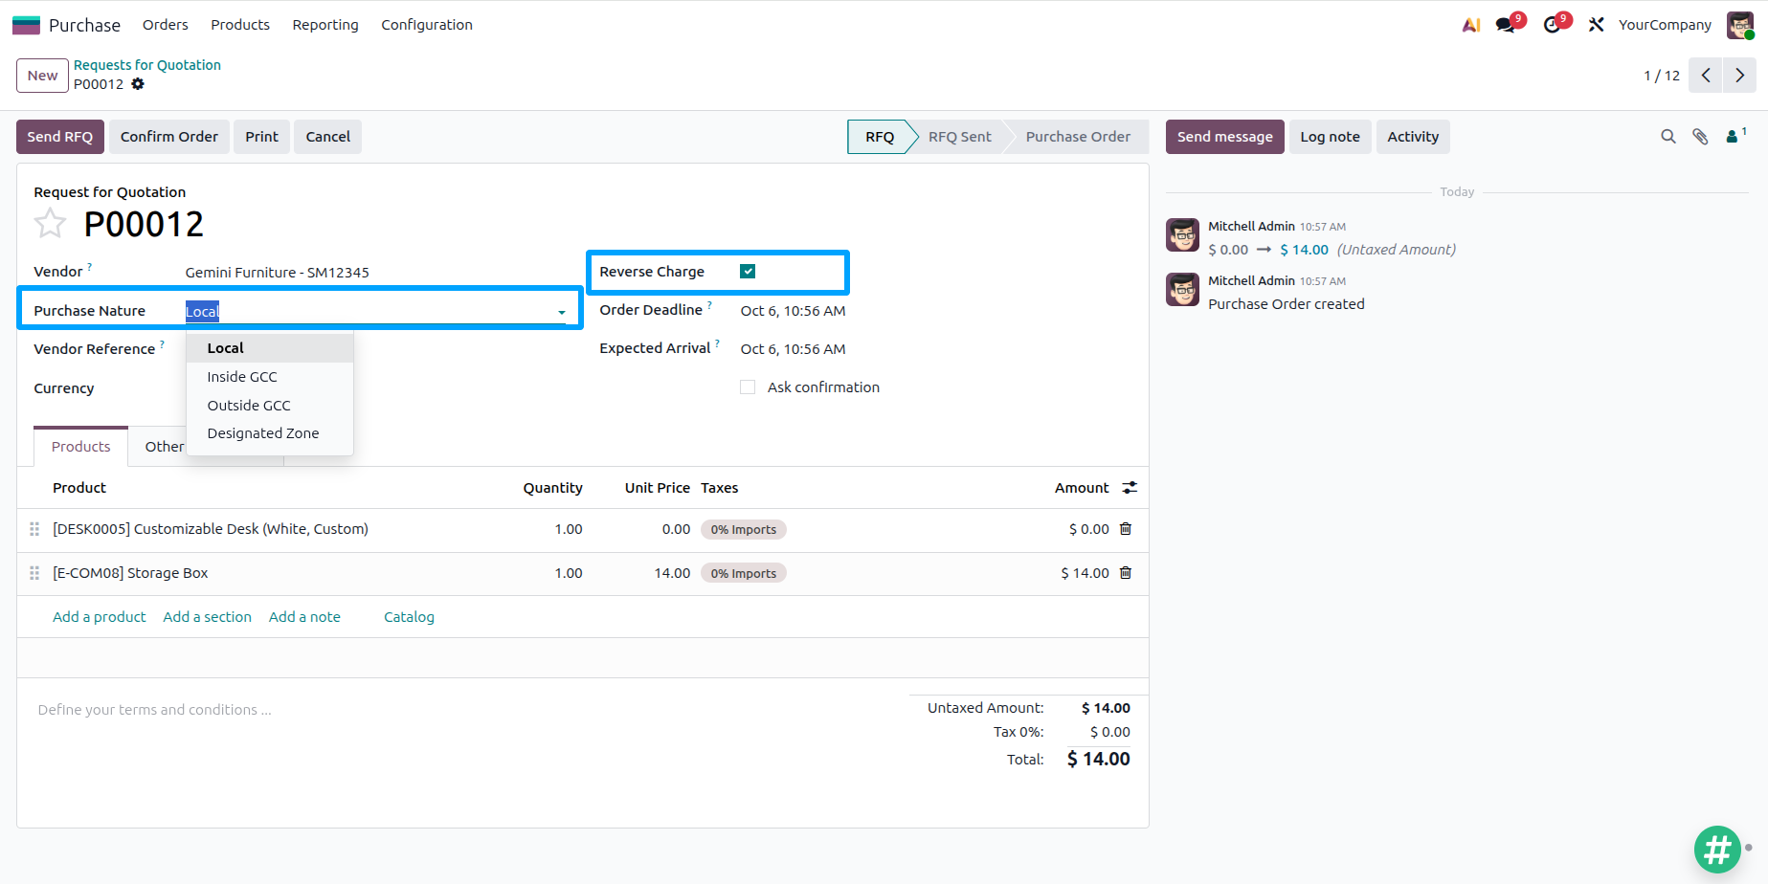The image size is (1768, 884).
Task: Collapse the Purchase Nature dropdown arrow
Action: (562, 312)
